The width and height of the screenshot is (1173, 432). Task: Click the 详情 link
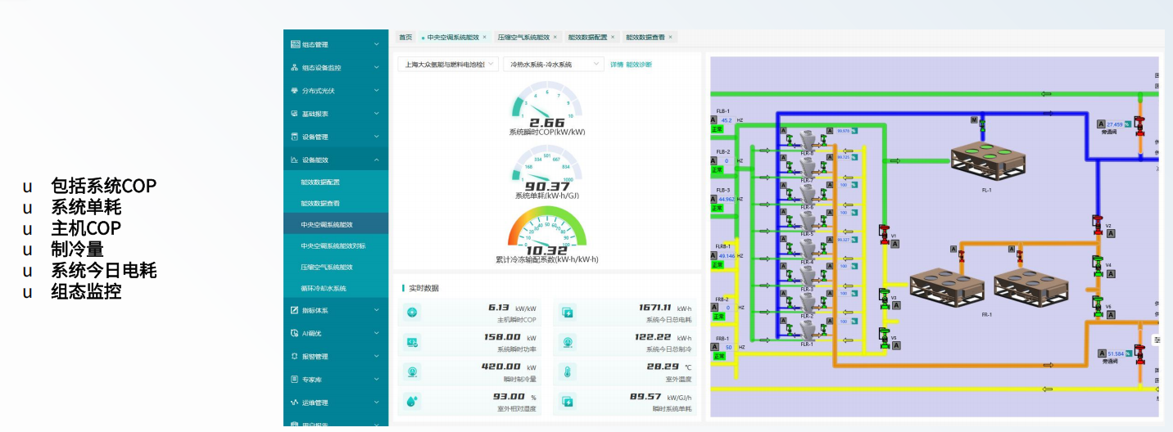pyautogui.click(x=616, y=65)
